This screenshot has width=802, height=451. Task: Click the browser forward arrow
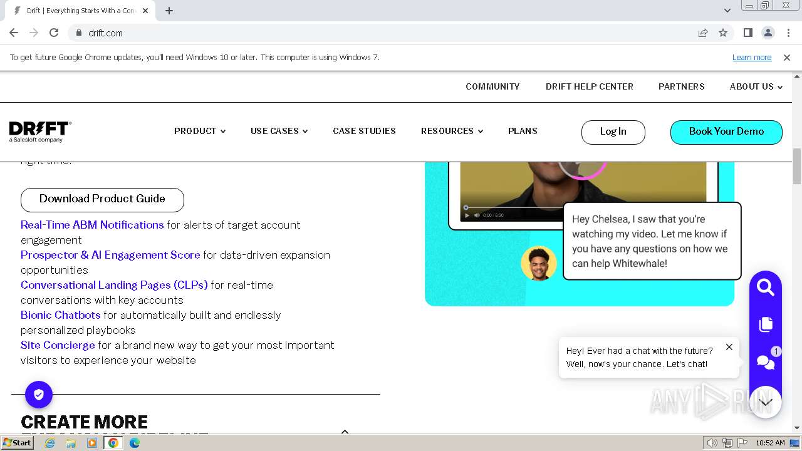(x=34, y=33)
